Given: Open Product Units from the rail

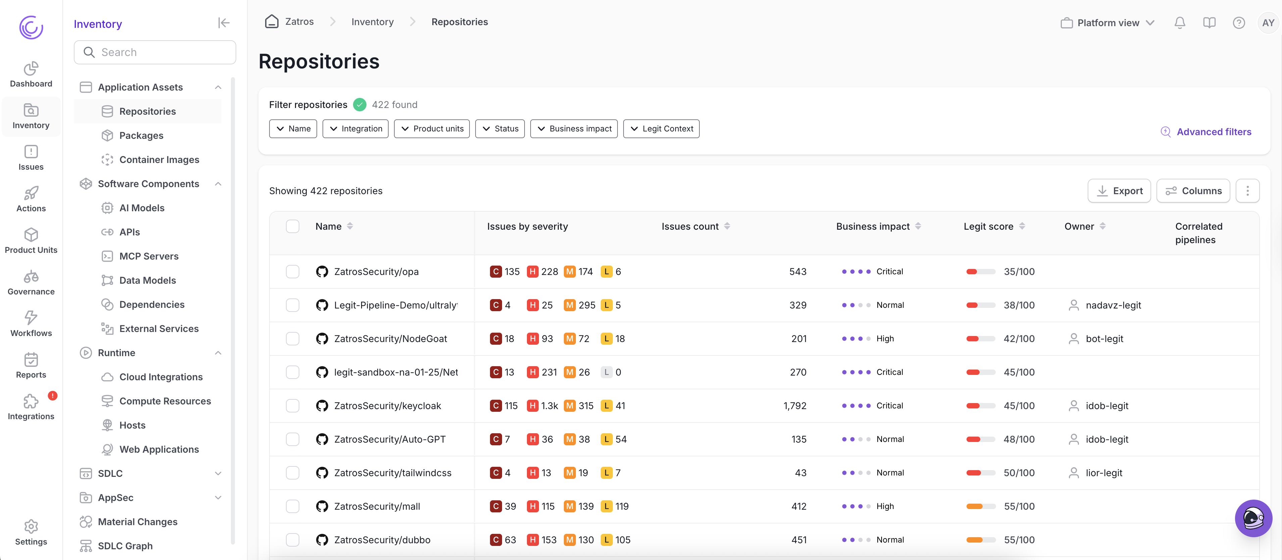Looking at the screenshot, I should [x=31, y=241].
